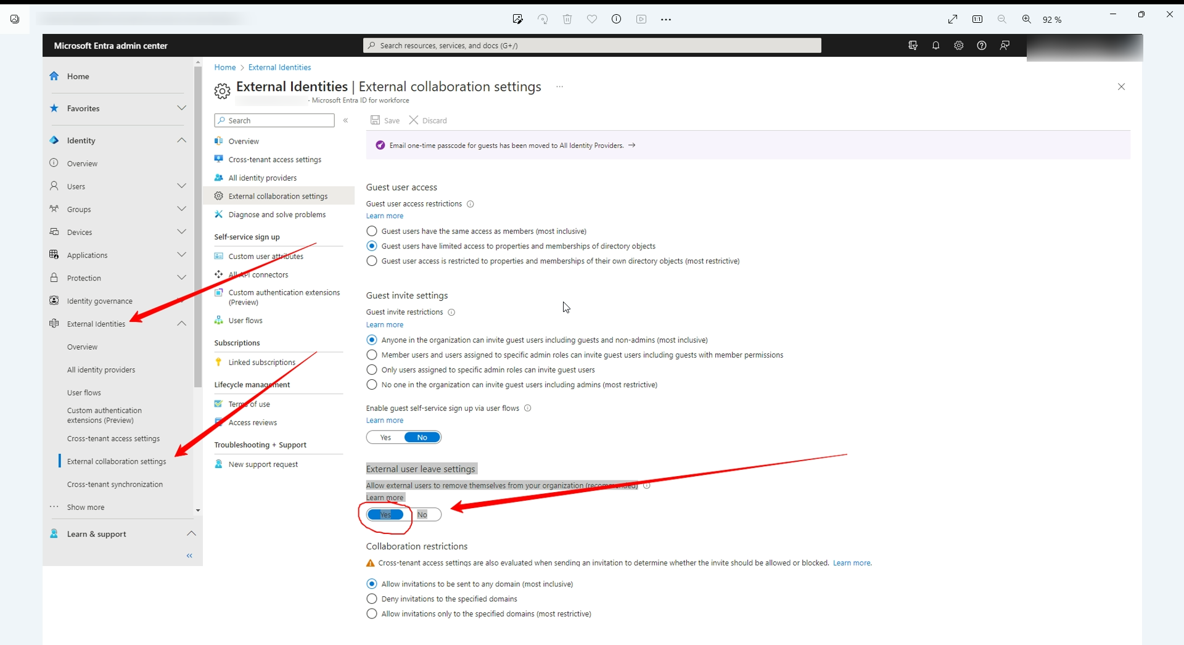
Task: Click Learn more under Guest invite restrictions
Action: (x=385, y=325)
